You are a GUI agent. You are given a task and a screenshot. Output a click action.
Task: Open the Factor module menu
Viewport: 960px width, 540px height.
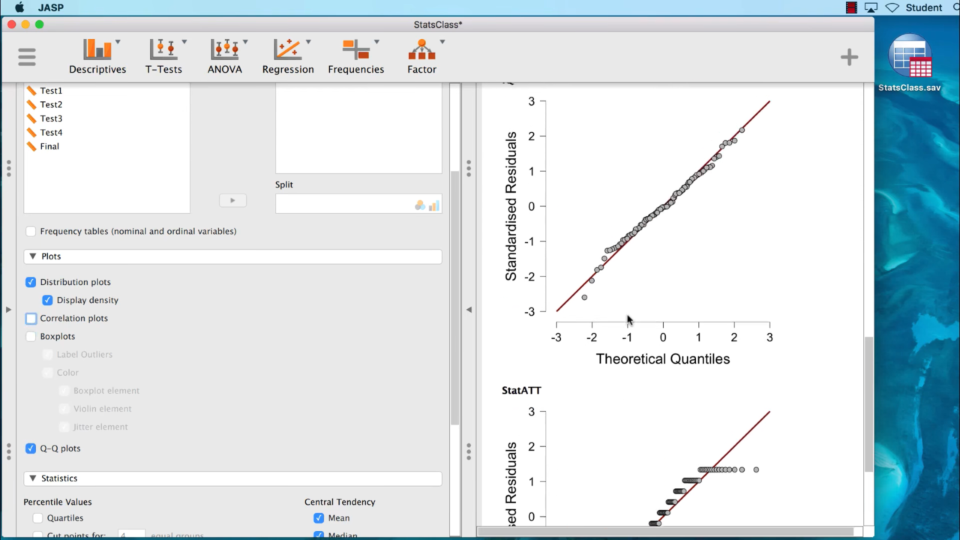point(422,57)
